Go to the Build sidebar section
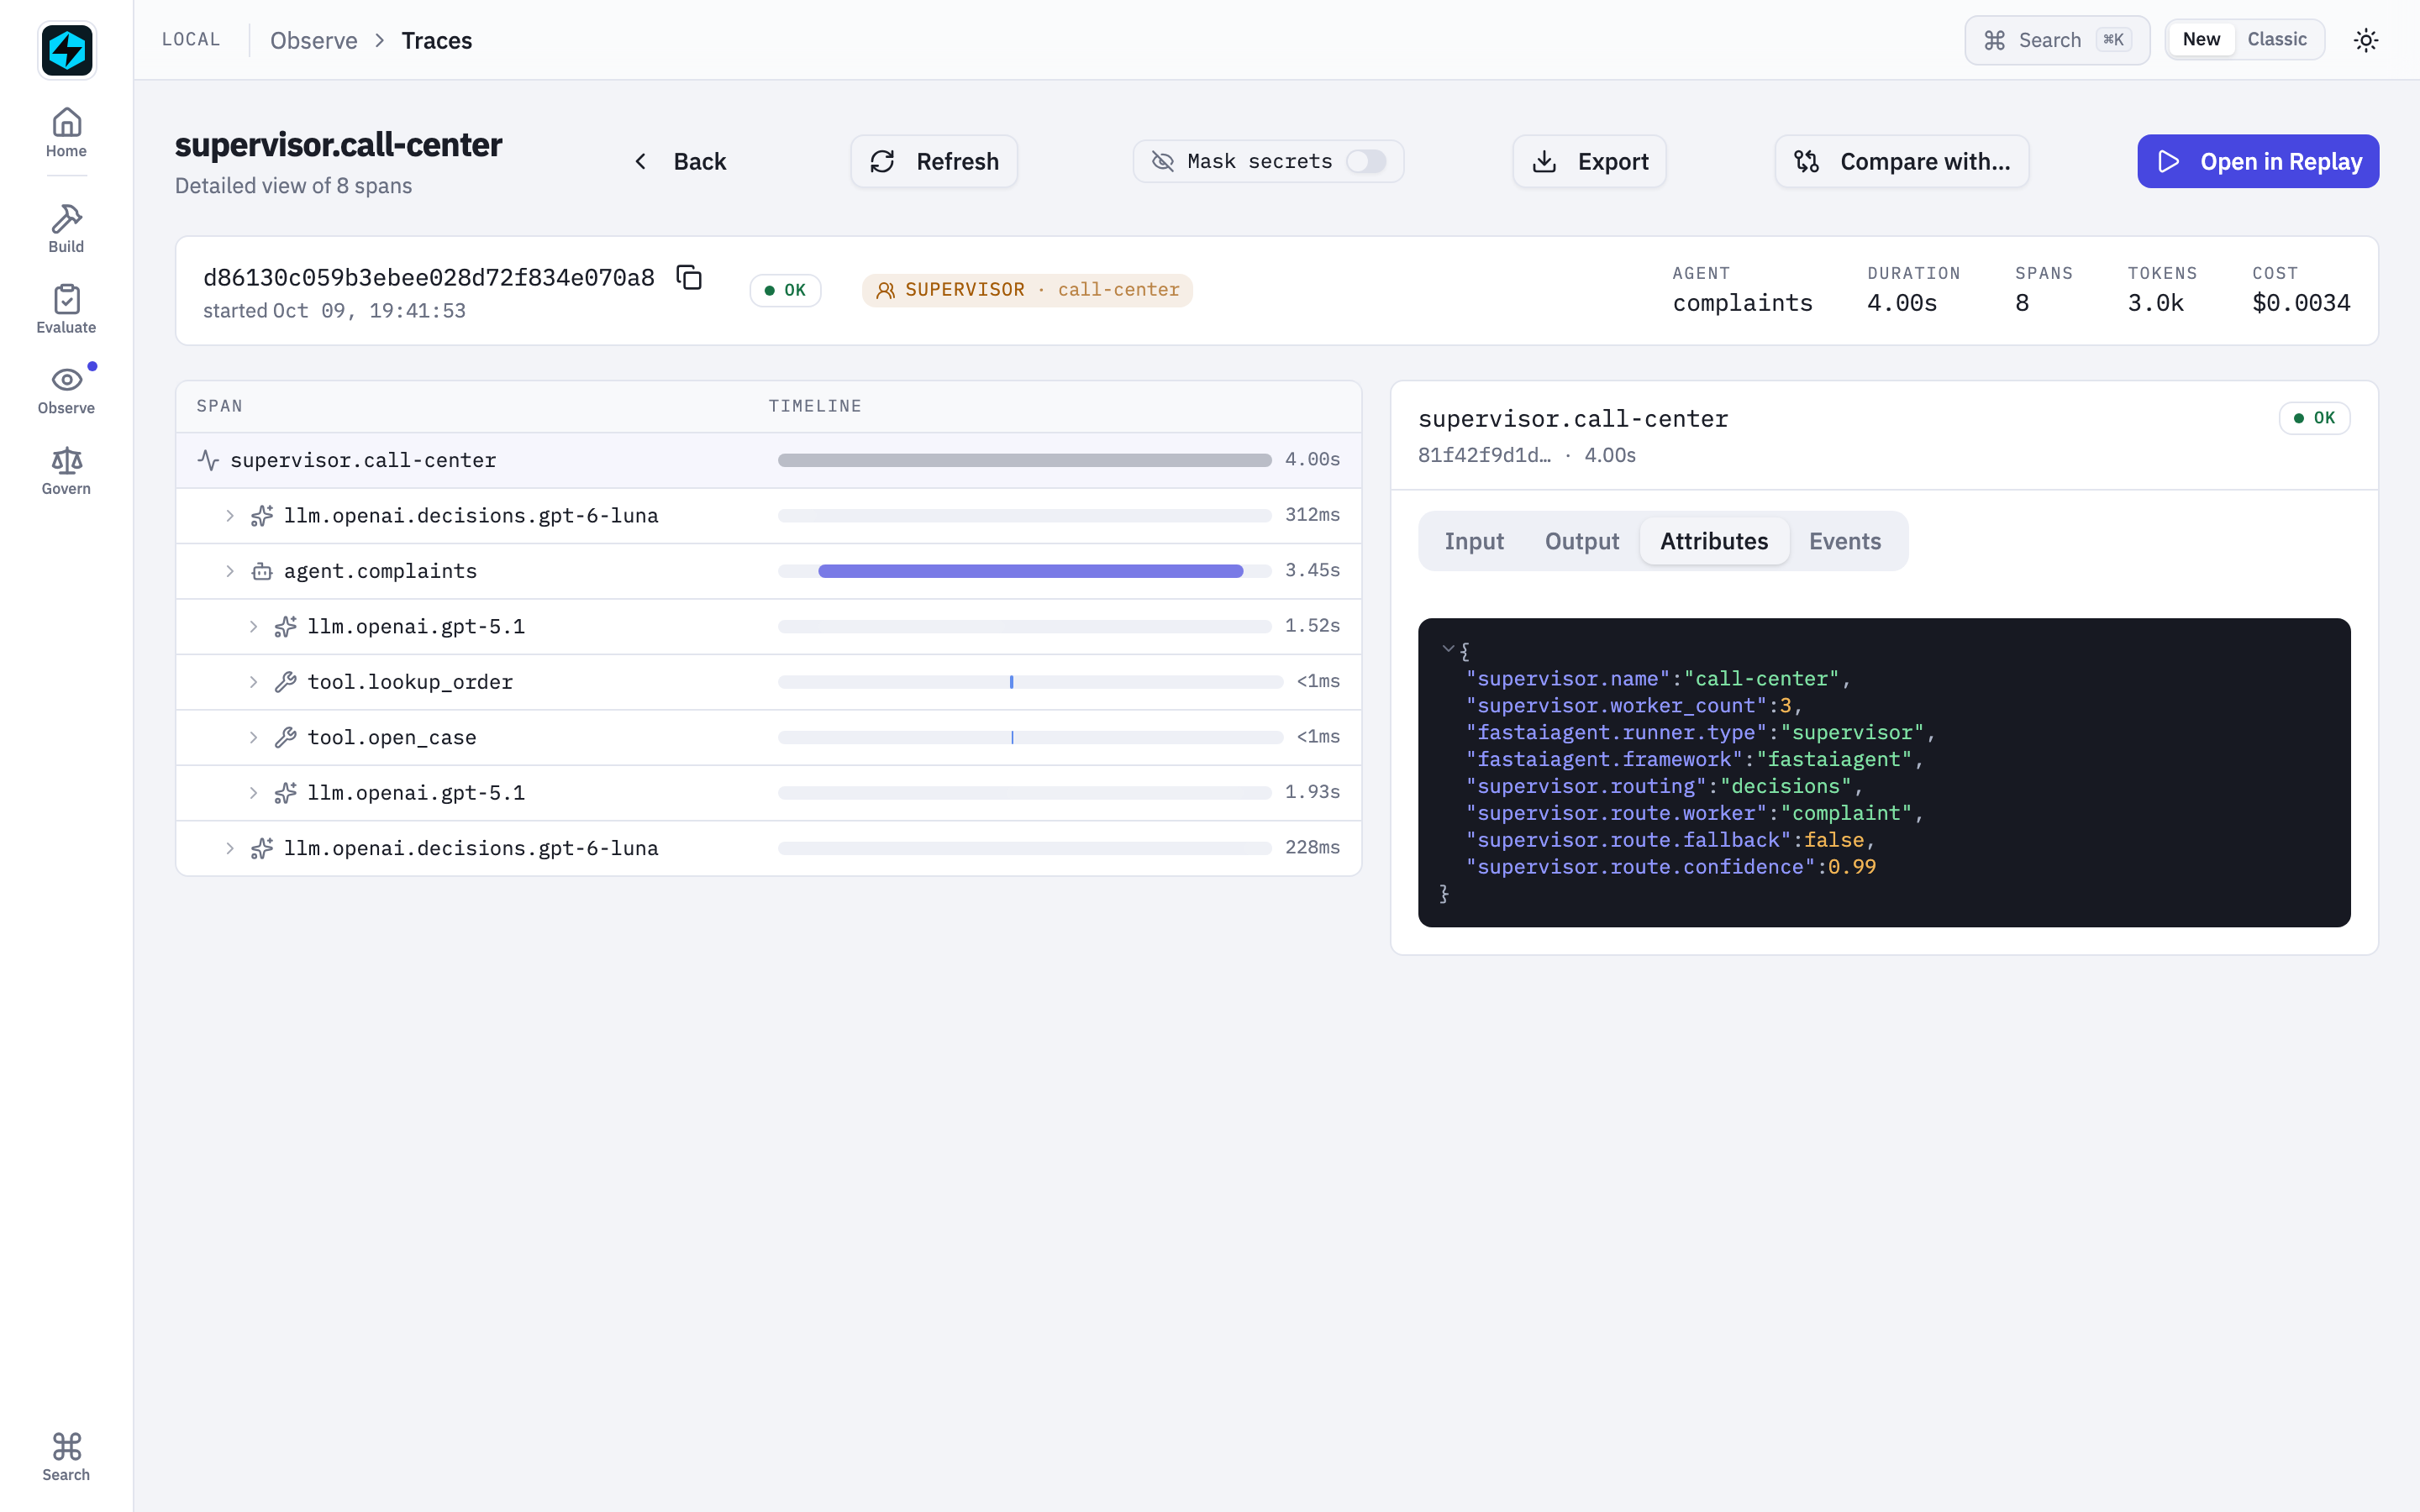This screenshot has width=2420, height=1512. [x=66, y=229]
